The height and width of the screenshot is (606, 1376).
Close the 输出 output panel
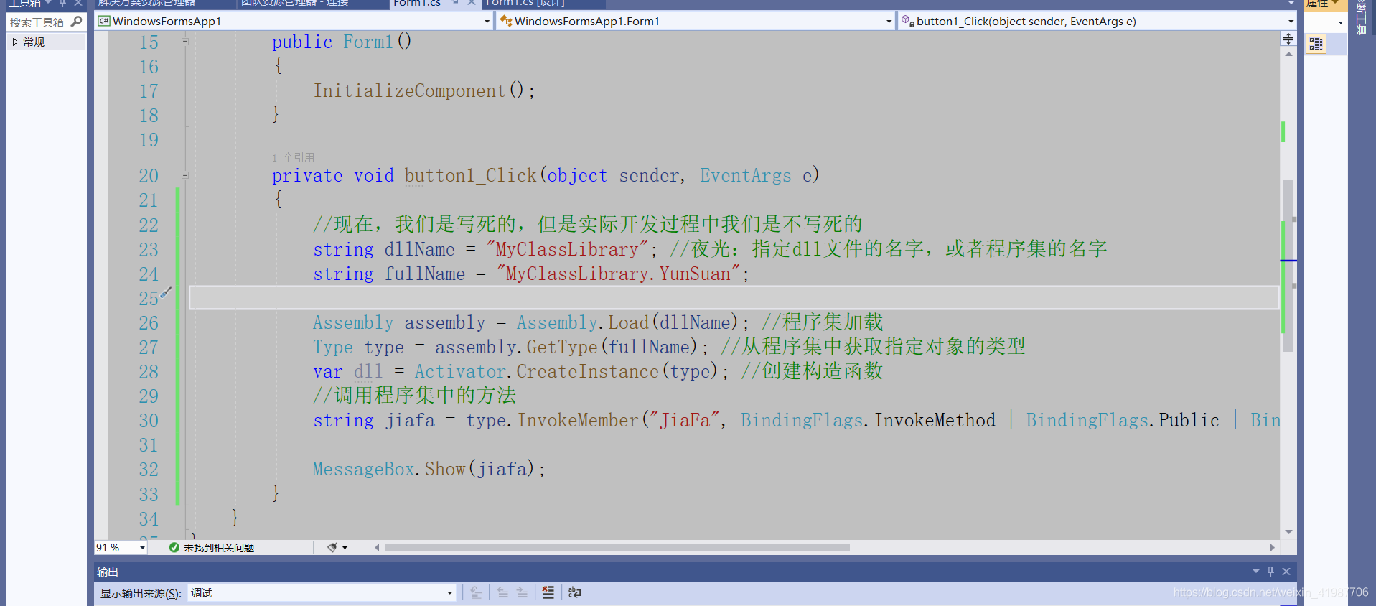click(x=1286, y=572)
